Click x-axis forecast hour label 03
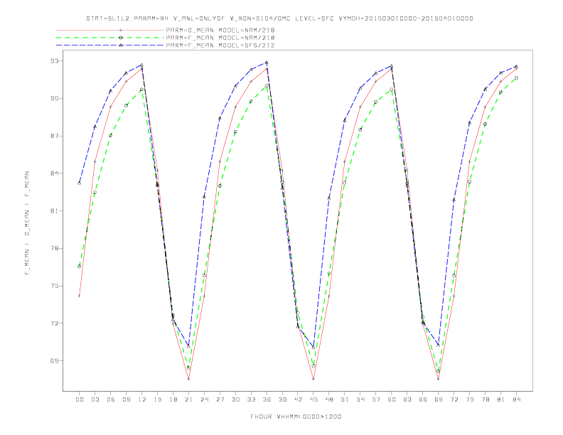Viewport: 563px width, 435px height. click(95, 399)
